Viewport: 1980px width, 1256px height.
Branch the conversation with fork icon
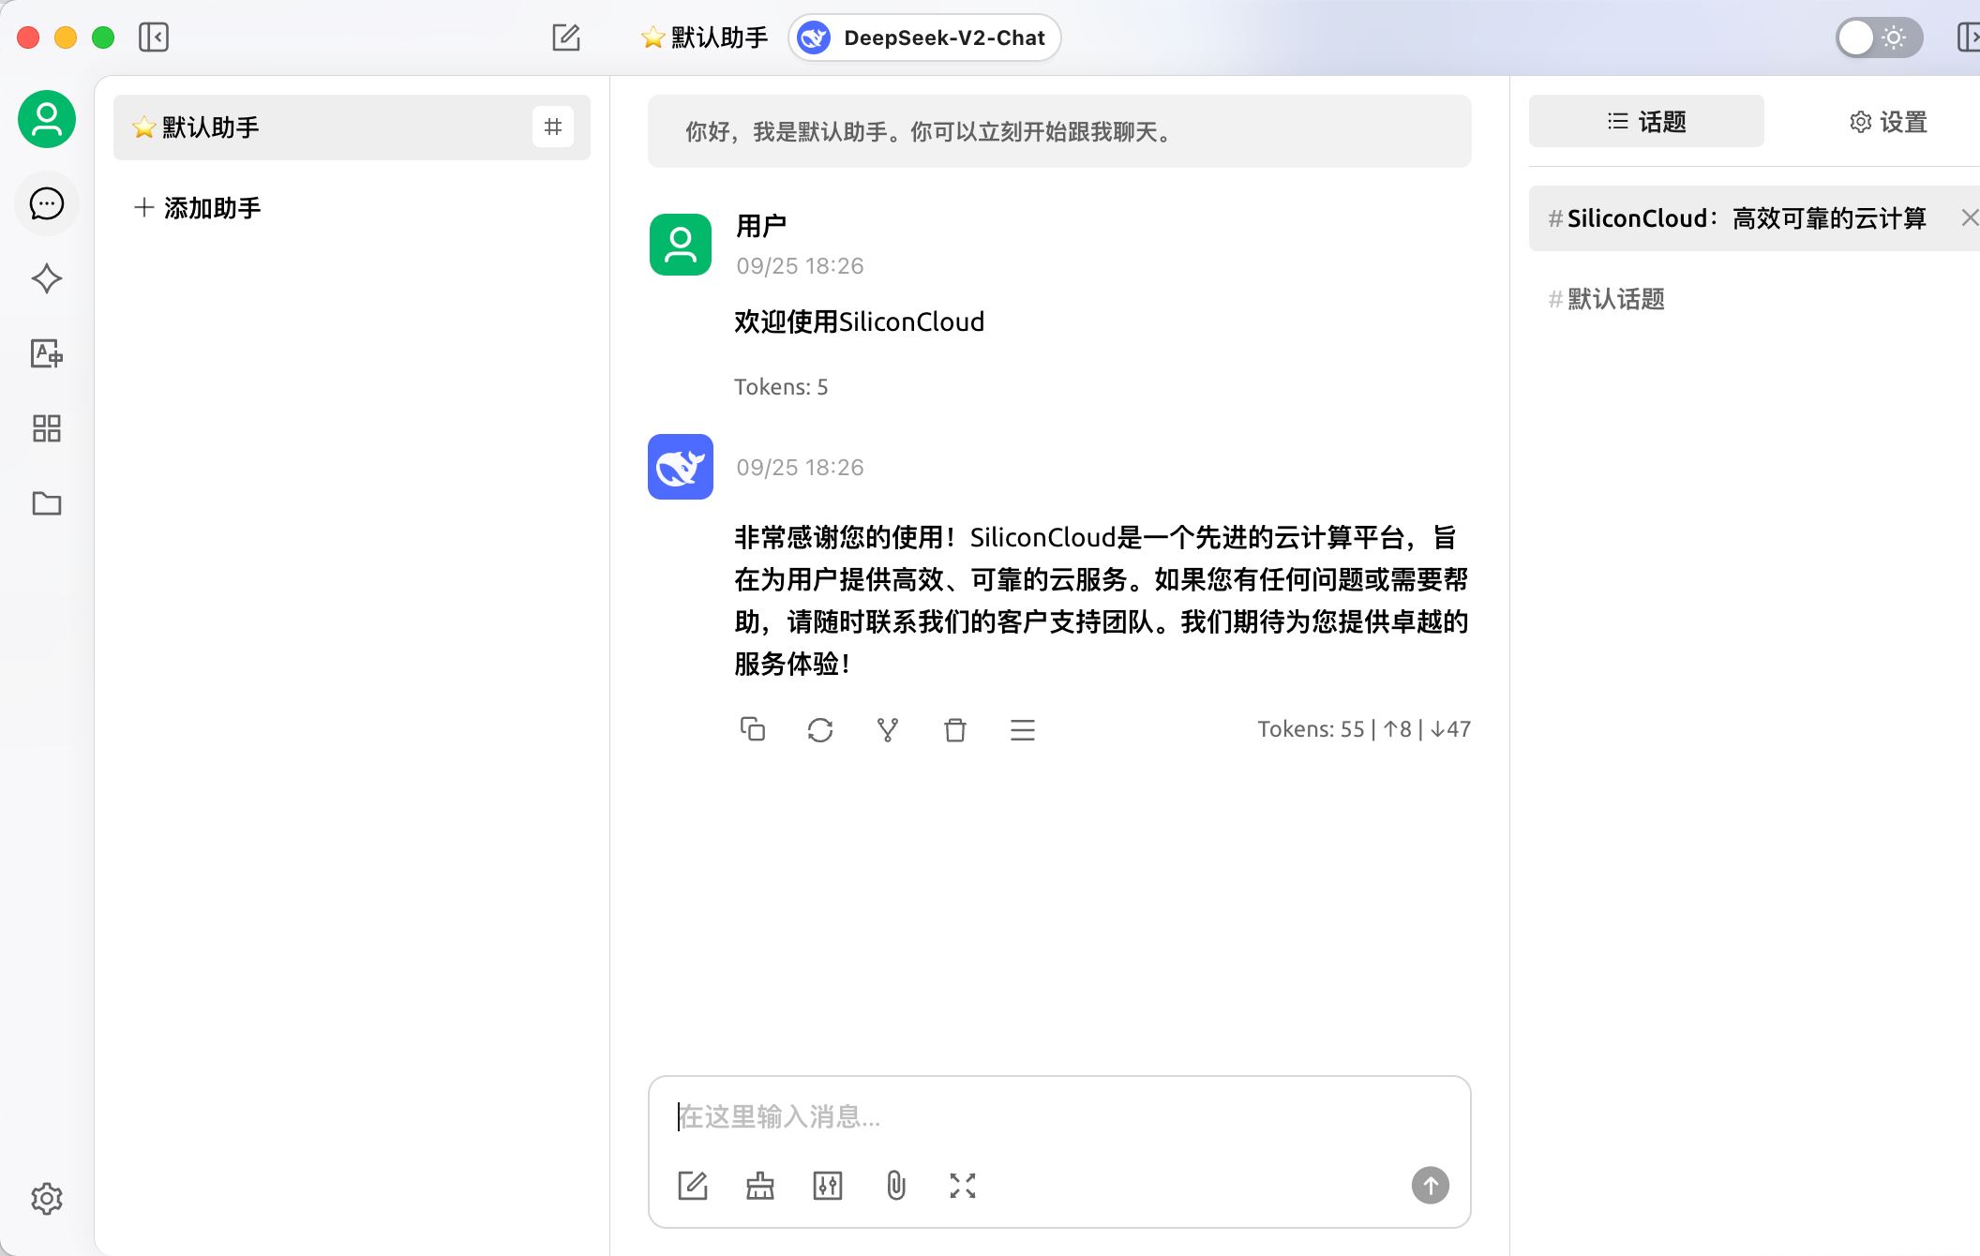point(888,729)
